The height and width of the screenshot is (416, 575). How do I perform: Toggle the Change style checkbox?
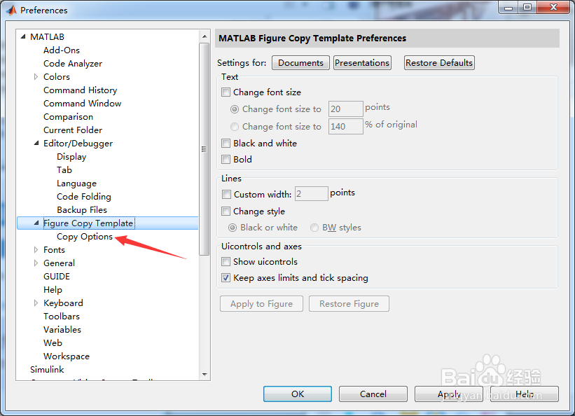click(226, 212)
